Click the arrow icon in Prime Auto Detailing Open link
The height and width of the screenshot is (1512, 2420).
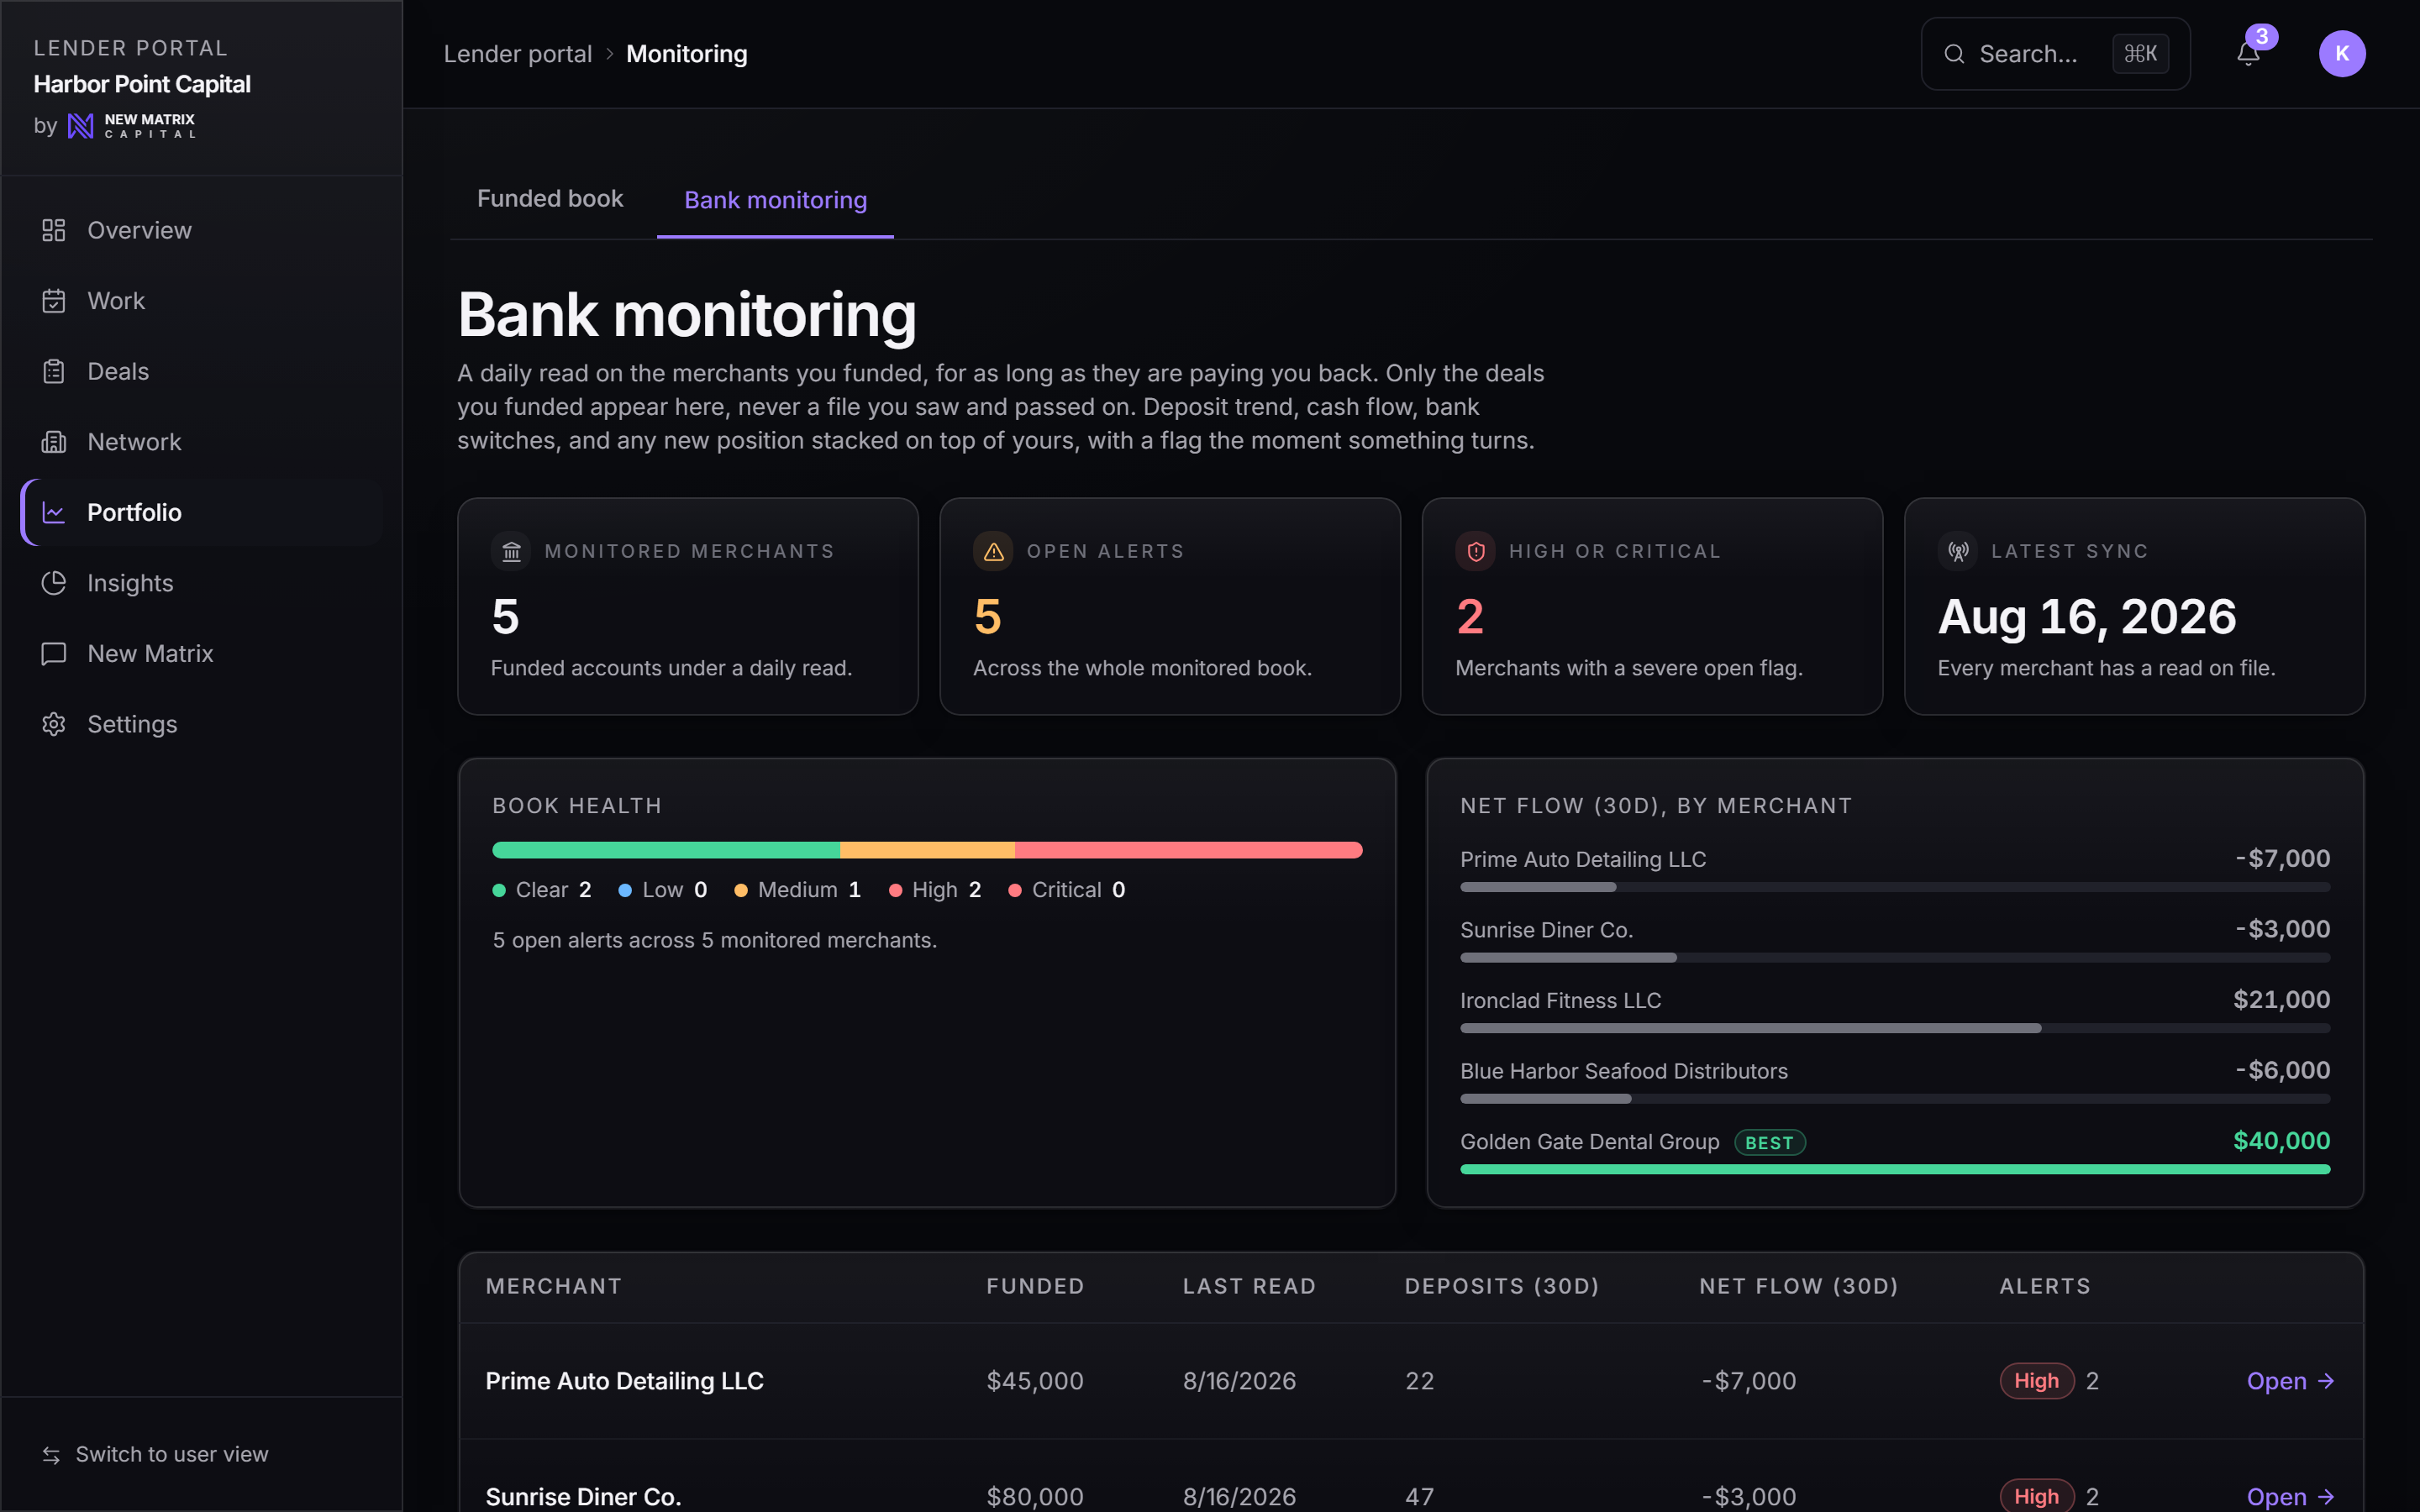click(2326, 1381)
